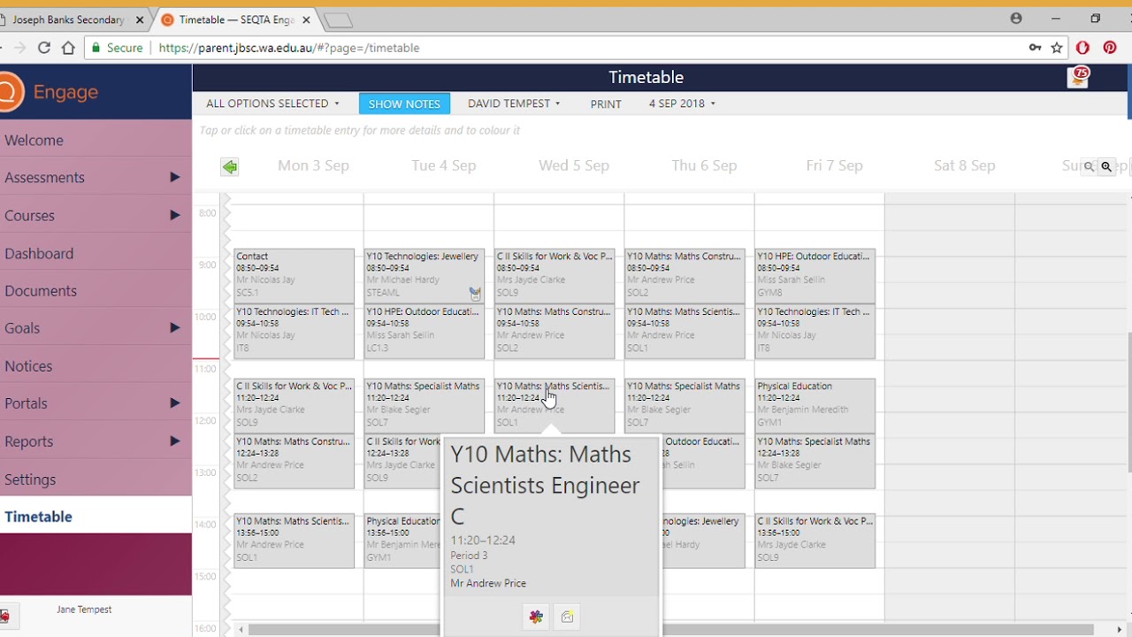Click the Pinterest extension icon
Screen dimensions: 1132x637
pyautogui.click(x=1110, y=48)
